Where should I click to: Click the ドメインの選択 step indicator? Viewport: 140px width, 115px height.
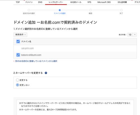pyautogui.click(x=60, y=10)
